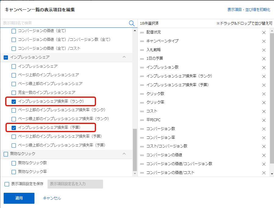274x208 pixels.
Task: Remove コンバージョン数 column via X
Action: [x=264, y=129]
